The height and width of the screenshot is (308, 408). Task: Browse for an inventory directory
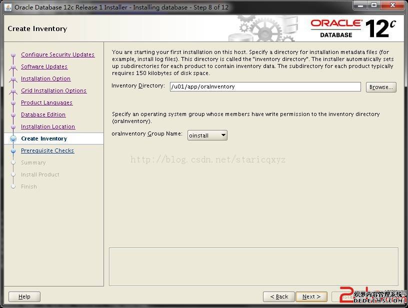(381, 87)
